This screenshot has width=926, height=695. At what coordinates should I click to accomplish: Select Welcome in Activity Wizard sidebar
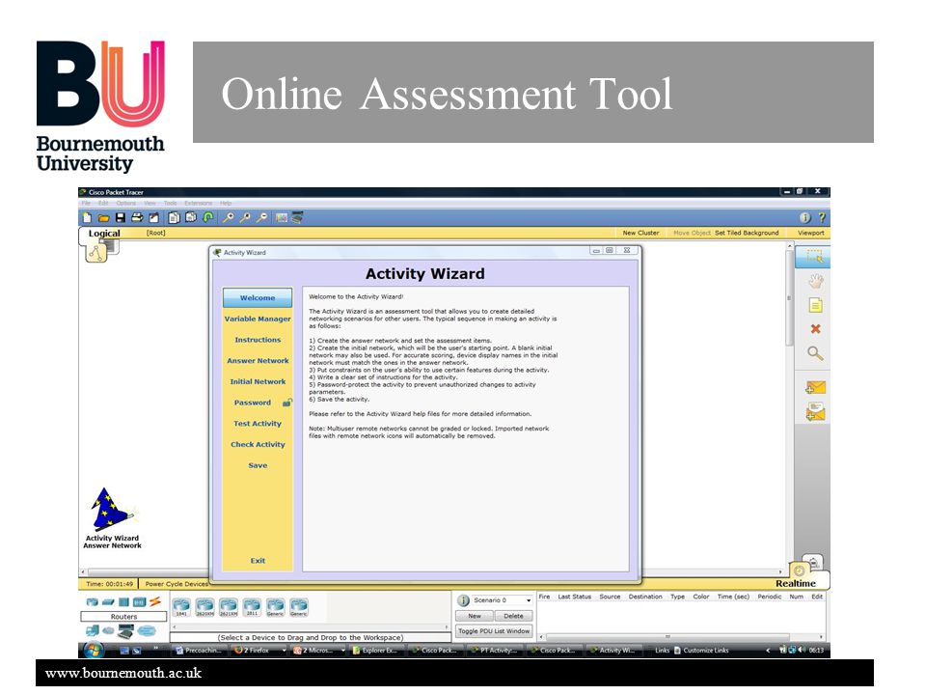click(258, 298)
